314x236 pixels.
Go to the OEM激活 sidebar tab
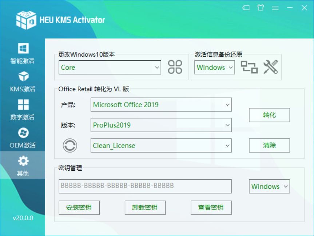[23, 138]
